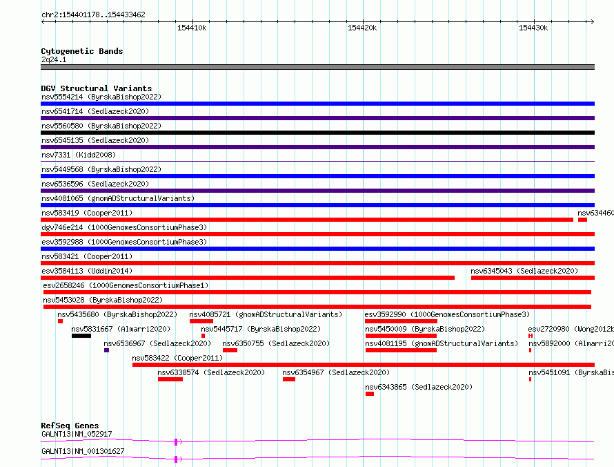Select the nsv6338574 red feature

pyautogui.click(x=170, y=379)
